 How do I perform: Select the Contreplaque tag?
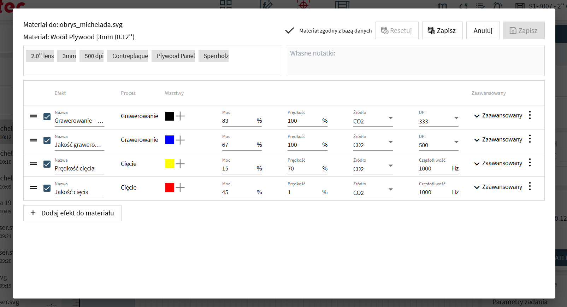pyautogui.click(x=130, y=56)
